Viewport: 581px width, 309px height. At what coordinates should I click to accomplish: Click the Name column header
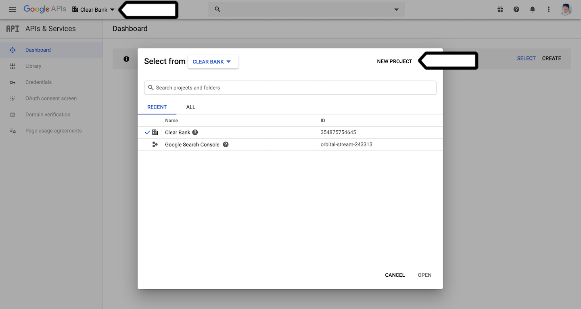(171, 121)
